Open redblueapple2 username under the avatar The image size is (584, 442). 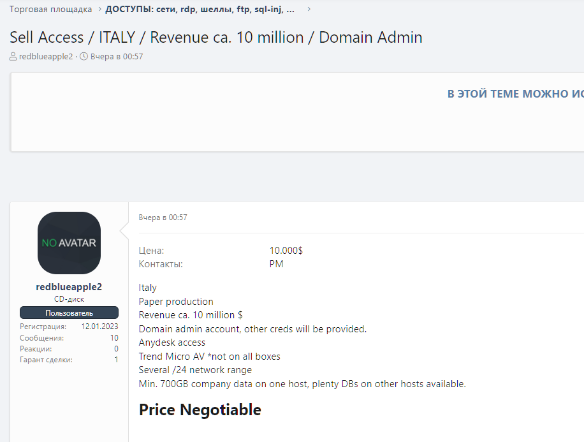pos(69,287)
